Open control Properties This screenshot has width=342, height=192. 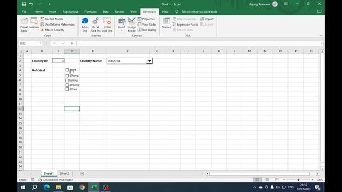(x=146, y=19)
